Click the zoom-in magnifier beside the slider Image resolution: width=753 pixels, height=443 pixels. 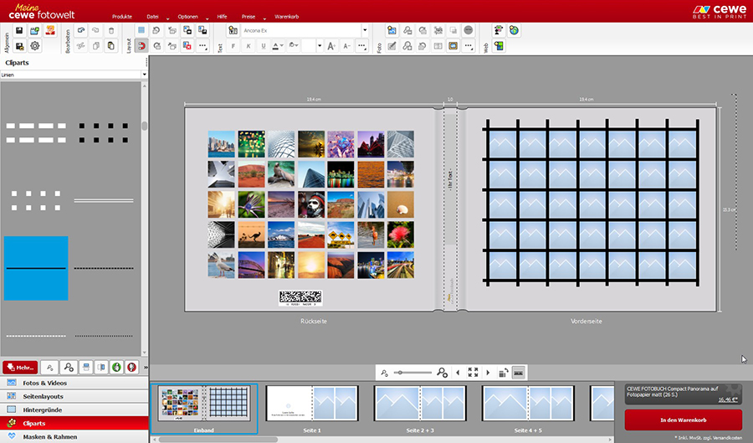pyautogui.click(x=442, y=372)
